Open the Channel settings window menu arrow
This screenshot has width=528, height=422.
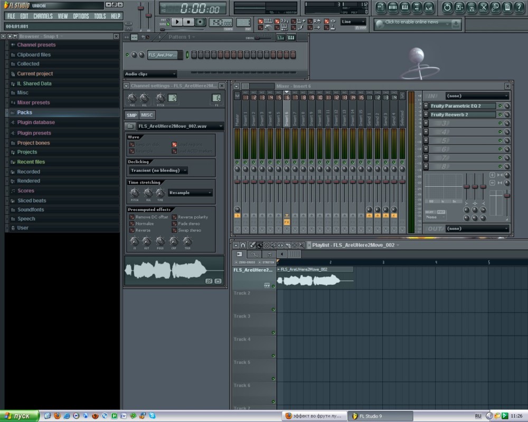(126, 86)
